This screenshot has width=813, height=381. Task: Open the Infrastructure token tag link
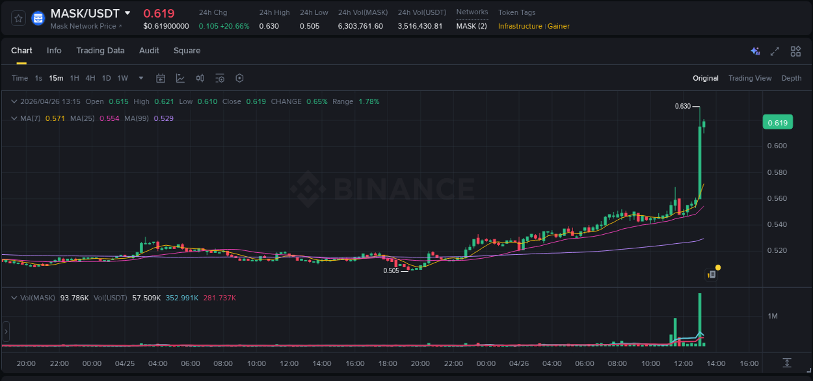click(x=520, y=27)
